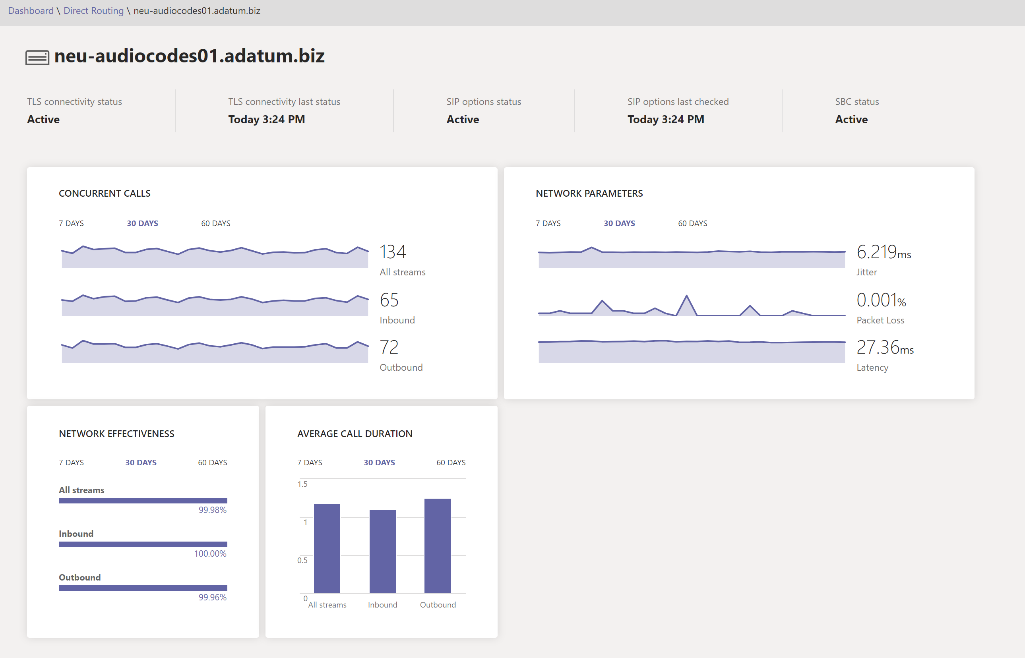Select 30 DAYS in Network Effectiveness
This screenshot has height=658, width=1025.
pyautogui.click(x=141, y=463)
